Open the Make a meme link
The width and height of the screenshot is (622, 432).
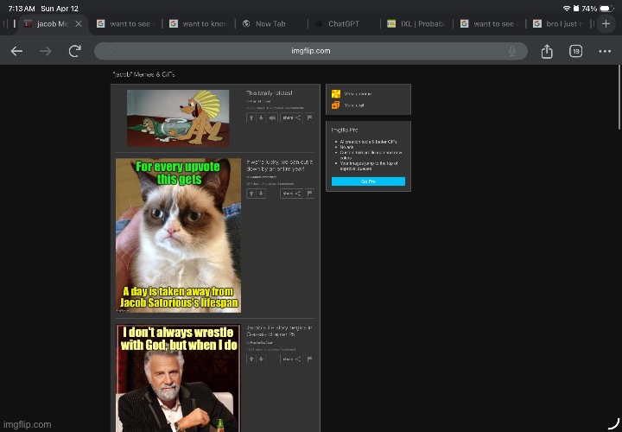coord(358,94)
